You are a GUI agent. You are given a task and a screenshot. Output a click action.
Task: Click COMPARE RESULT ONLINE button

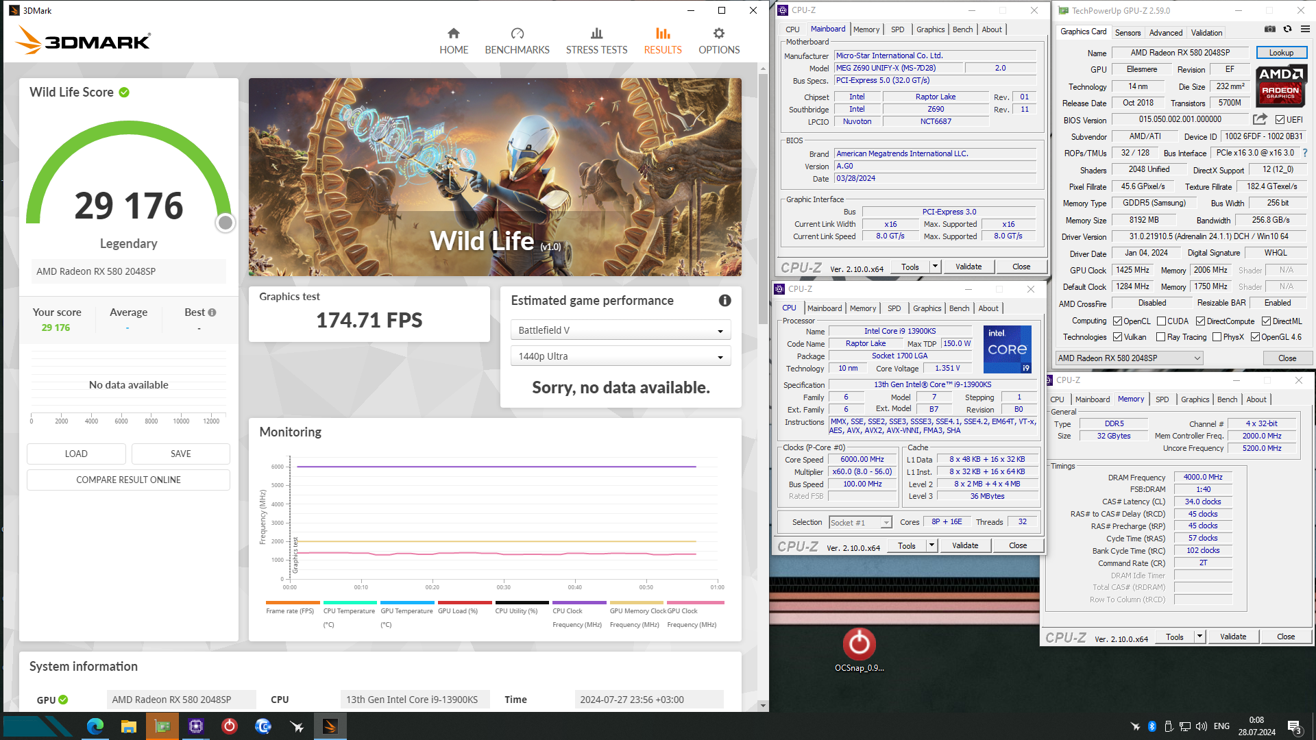[x=128, y=480]
